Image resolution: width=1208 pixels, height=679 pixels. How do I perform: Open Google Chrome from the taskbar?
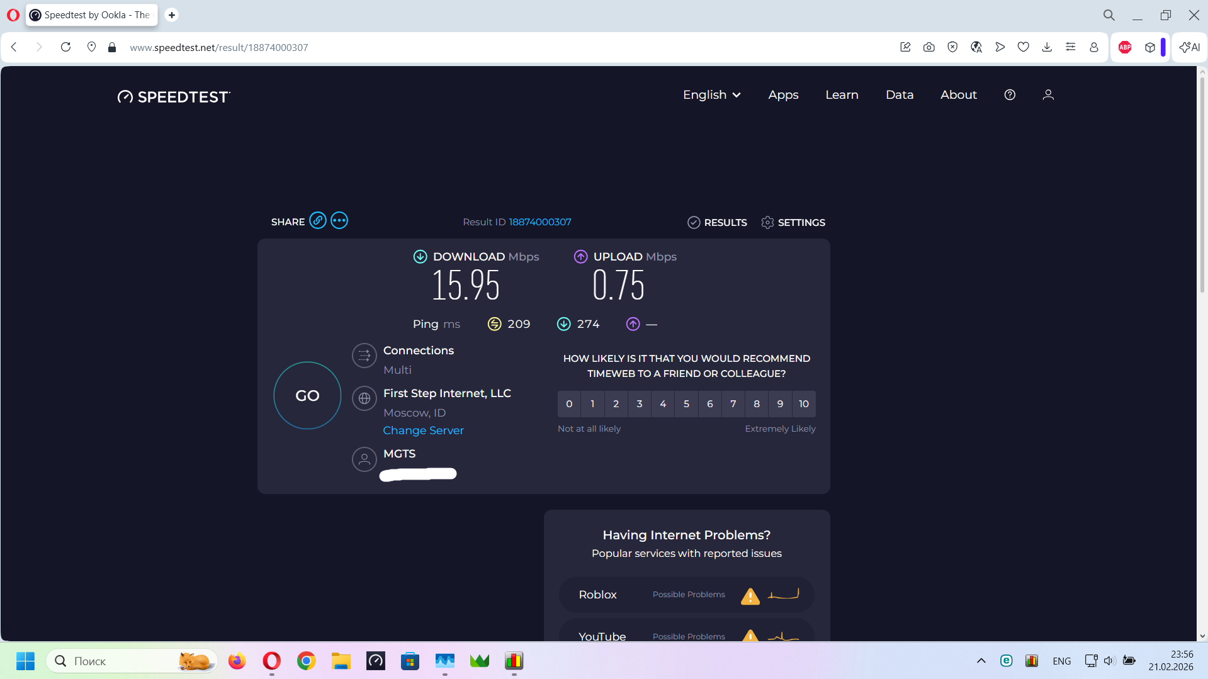point(307,661)
